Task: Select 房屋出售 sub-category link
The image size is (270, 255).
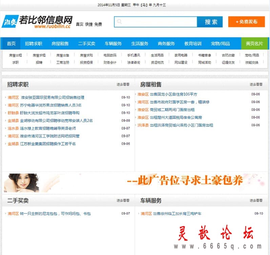Action: (x=63, y=55)
